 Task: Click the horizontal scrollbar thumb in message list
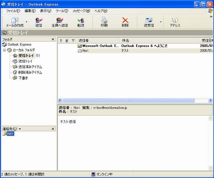tap(128, 100)
